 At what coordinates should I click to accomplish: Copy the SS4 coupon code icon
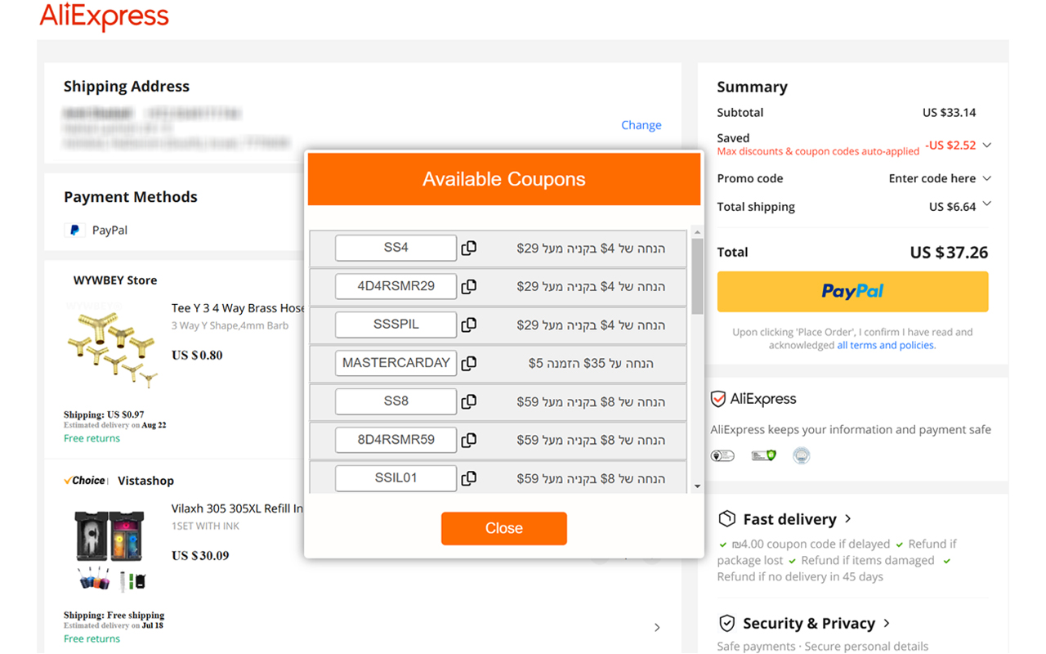[x=469, y=248]
